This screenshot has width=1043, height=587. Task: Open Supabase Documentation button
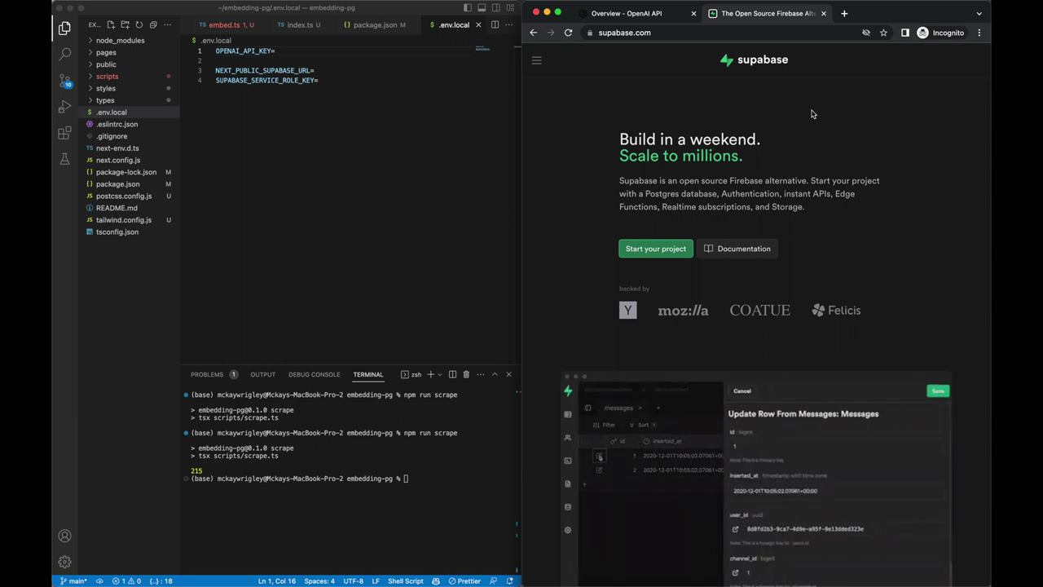(737, 249)
